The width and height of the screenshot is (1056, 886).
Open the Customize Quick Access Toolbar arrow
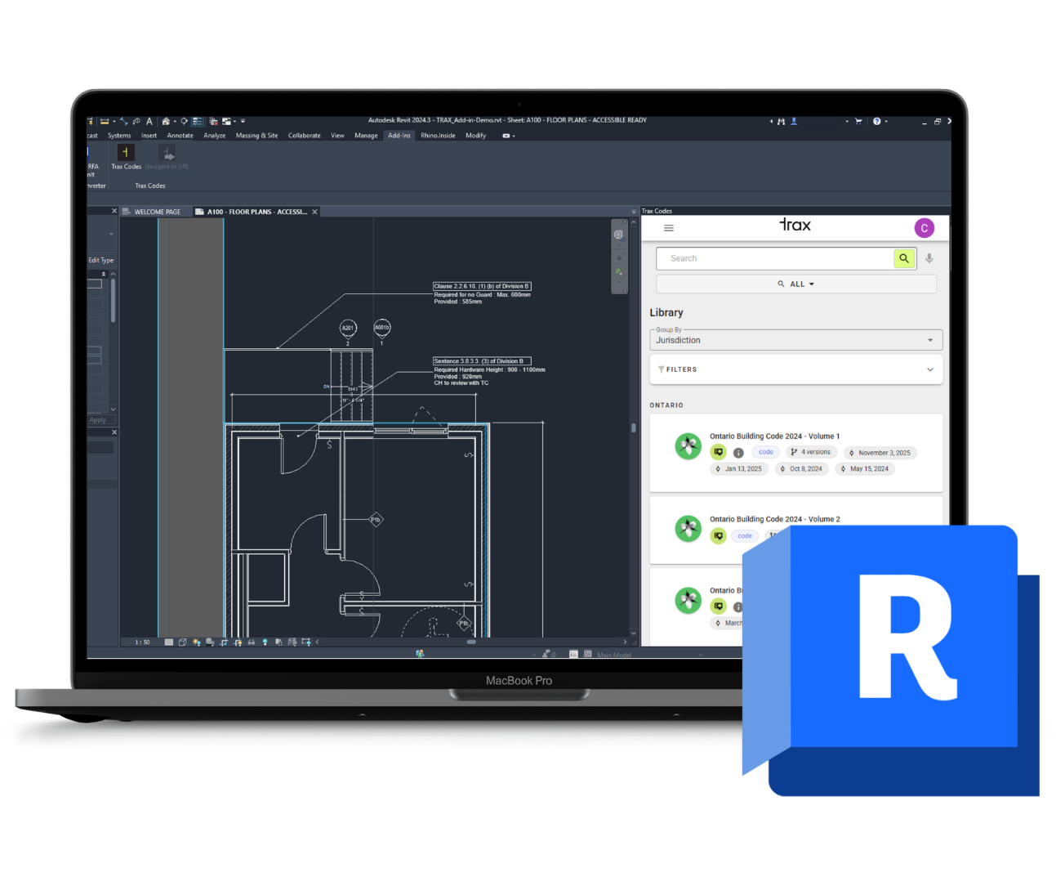tap(243, 121)
